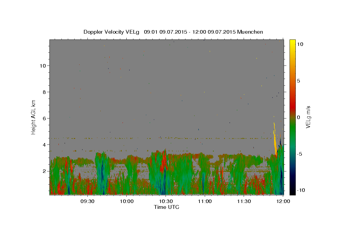Viewport: 351px width, 234px height.
Task: Click the height tick label 4
Action: tap(44, 144)
